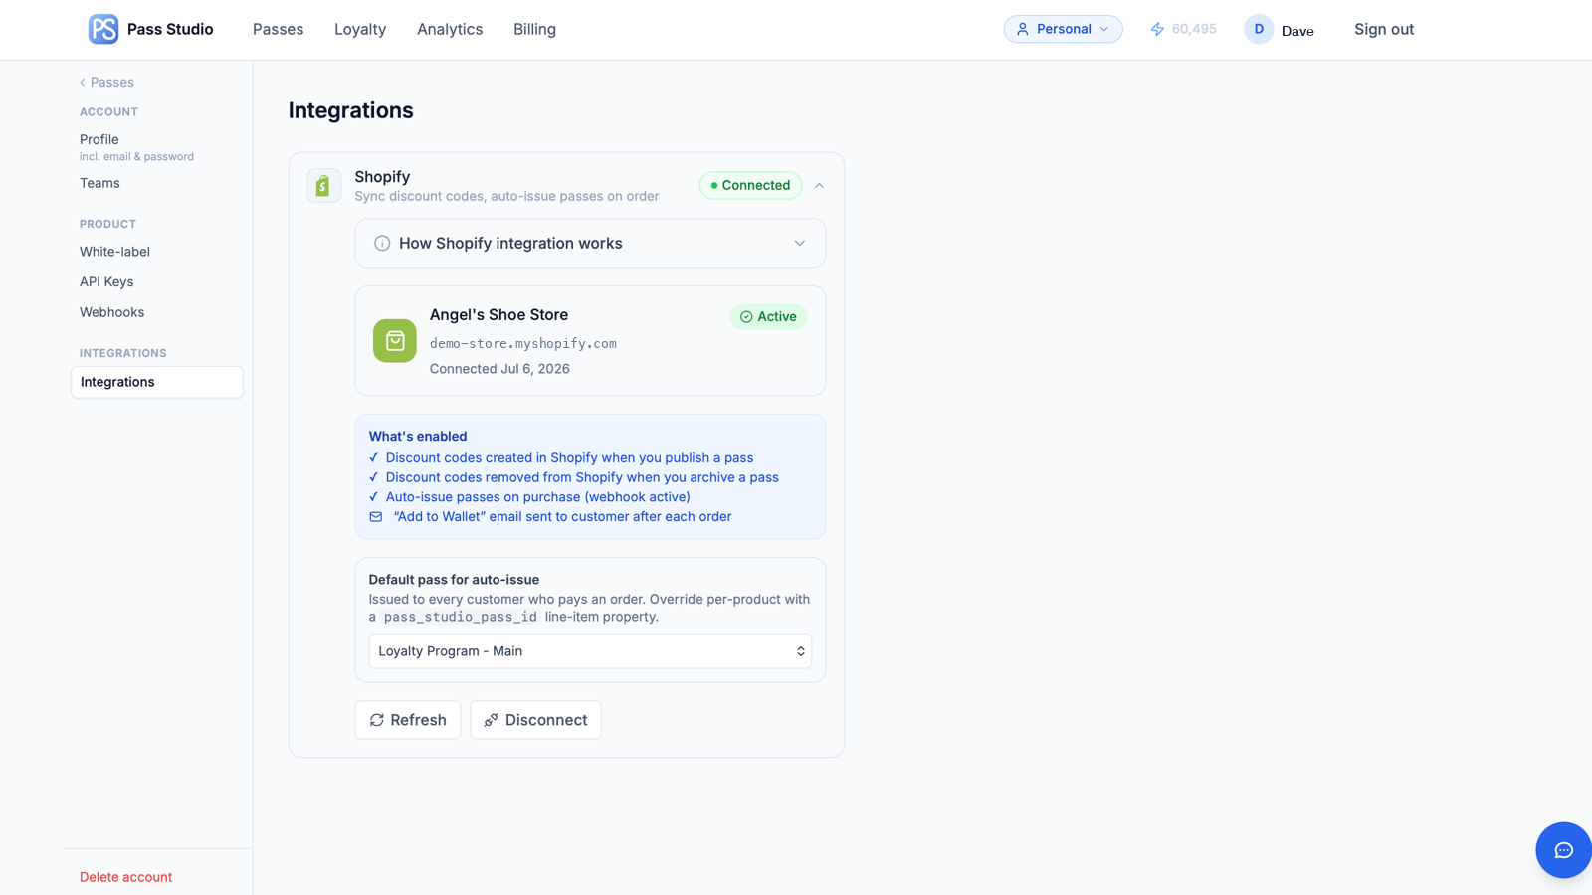Image resolution: width=1592 pixels, height=895 pixels.
Task: Go to the Billing tab
Action: pos(534,29)
